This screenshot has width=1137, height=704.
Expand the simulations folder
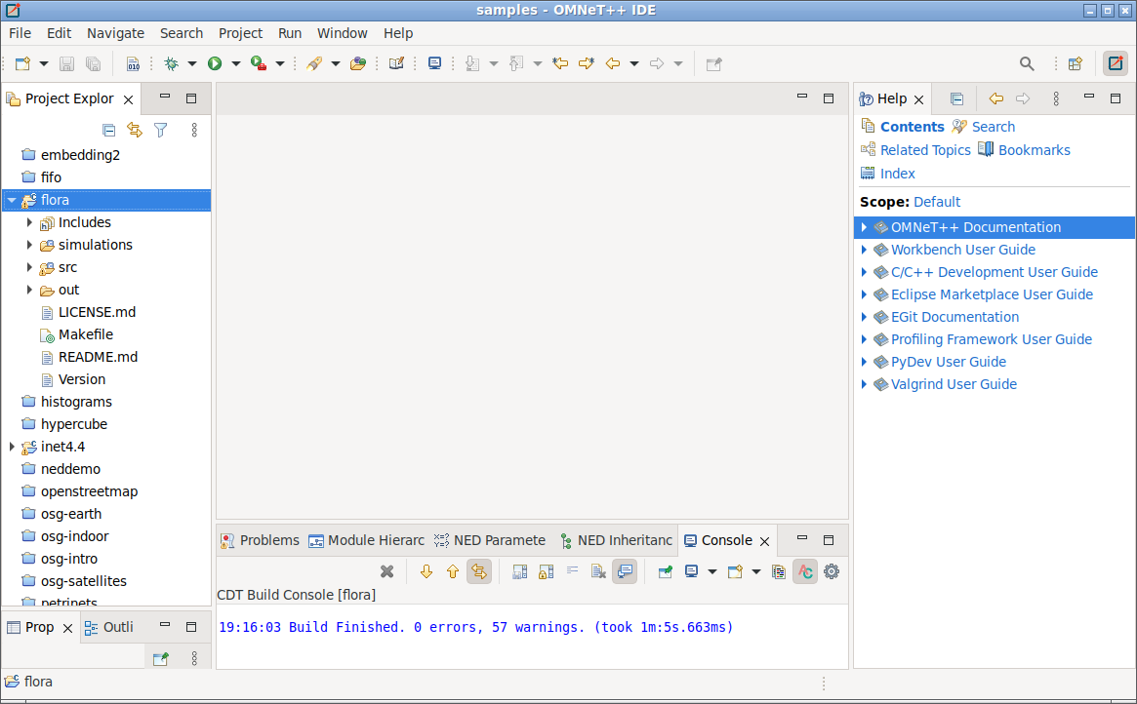[29, 245]
